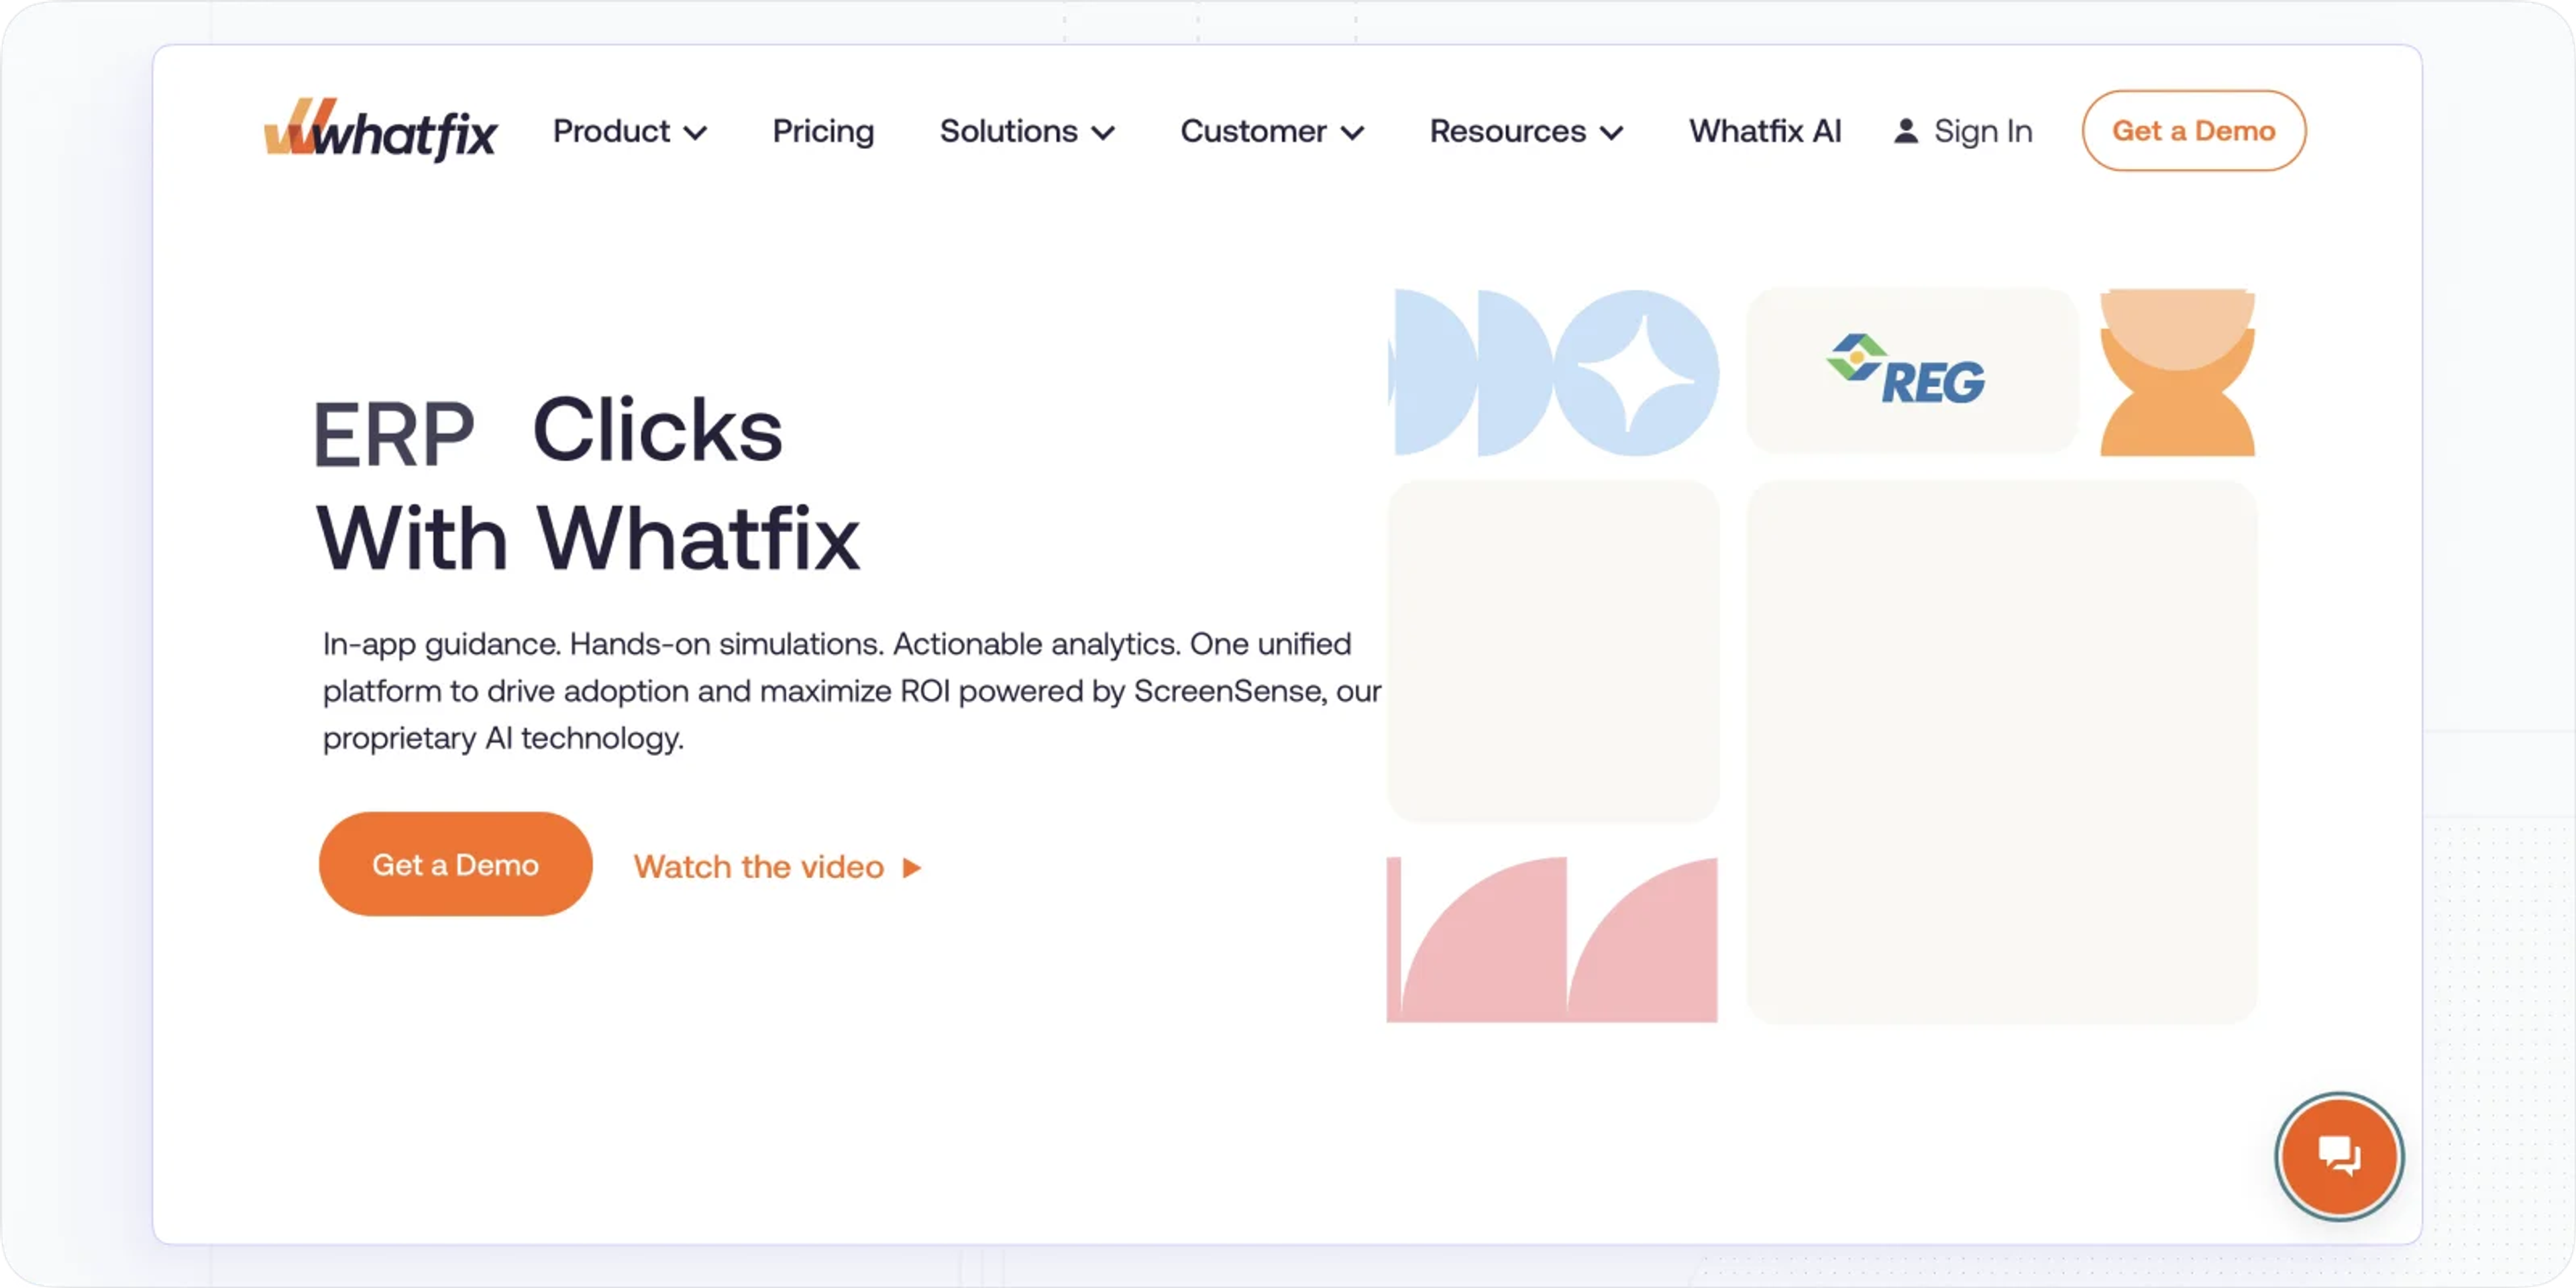
Task: Click the 'In-app guidance' description paragraph
Action: click(852, 690)
